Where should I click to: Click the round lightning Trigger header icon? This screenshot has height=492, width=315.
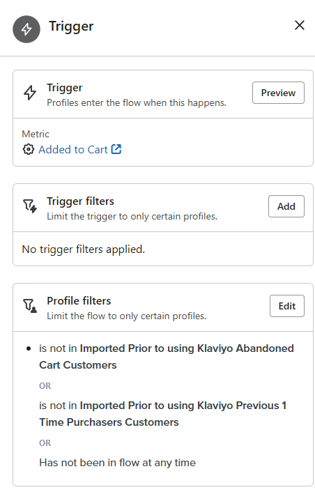pyautogui.click(x=26, y=29)
